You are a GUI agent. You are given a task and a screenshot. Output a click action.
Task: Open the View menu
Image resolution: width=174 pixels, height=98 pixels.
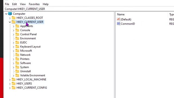pyautogui.click(x=23, y=4)
